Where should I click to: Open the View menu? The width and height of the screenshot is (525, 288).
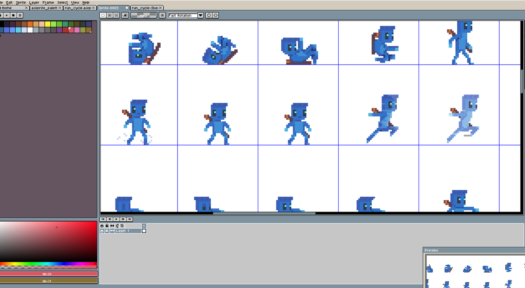point(75,2)
